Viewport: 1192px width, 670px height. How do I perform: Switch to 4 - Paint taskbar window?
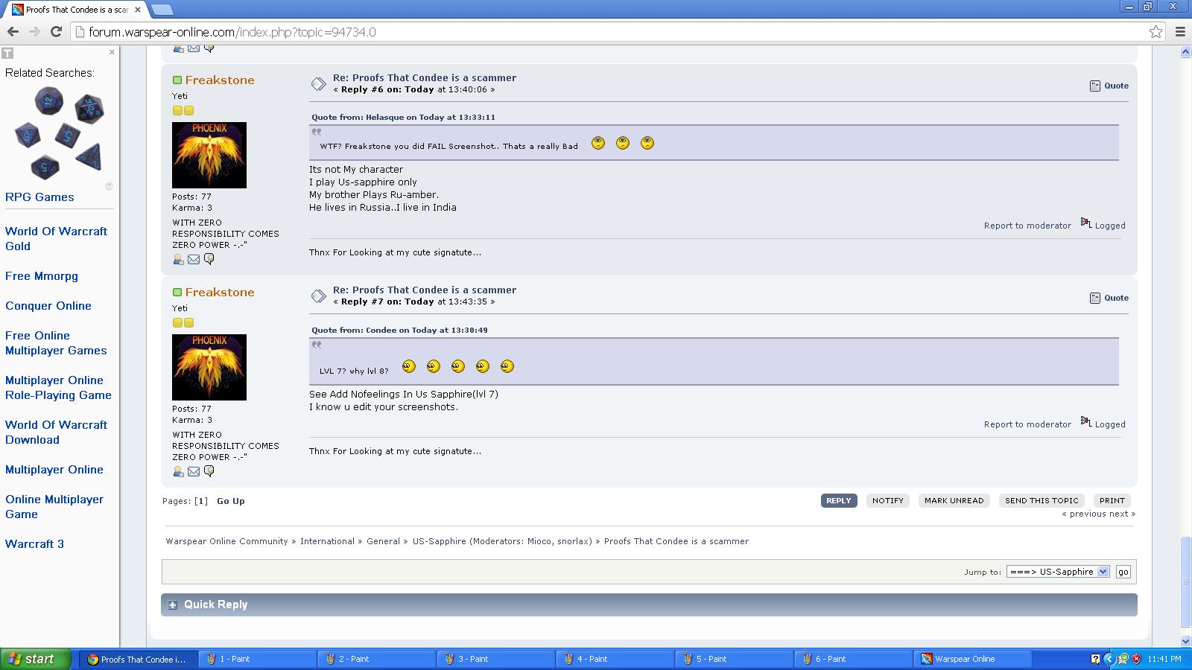click(615, 659)
